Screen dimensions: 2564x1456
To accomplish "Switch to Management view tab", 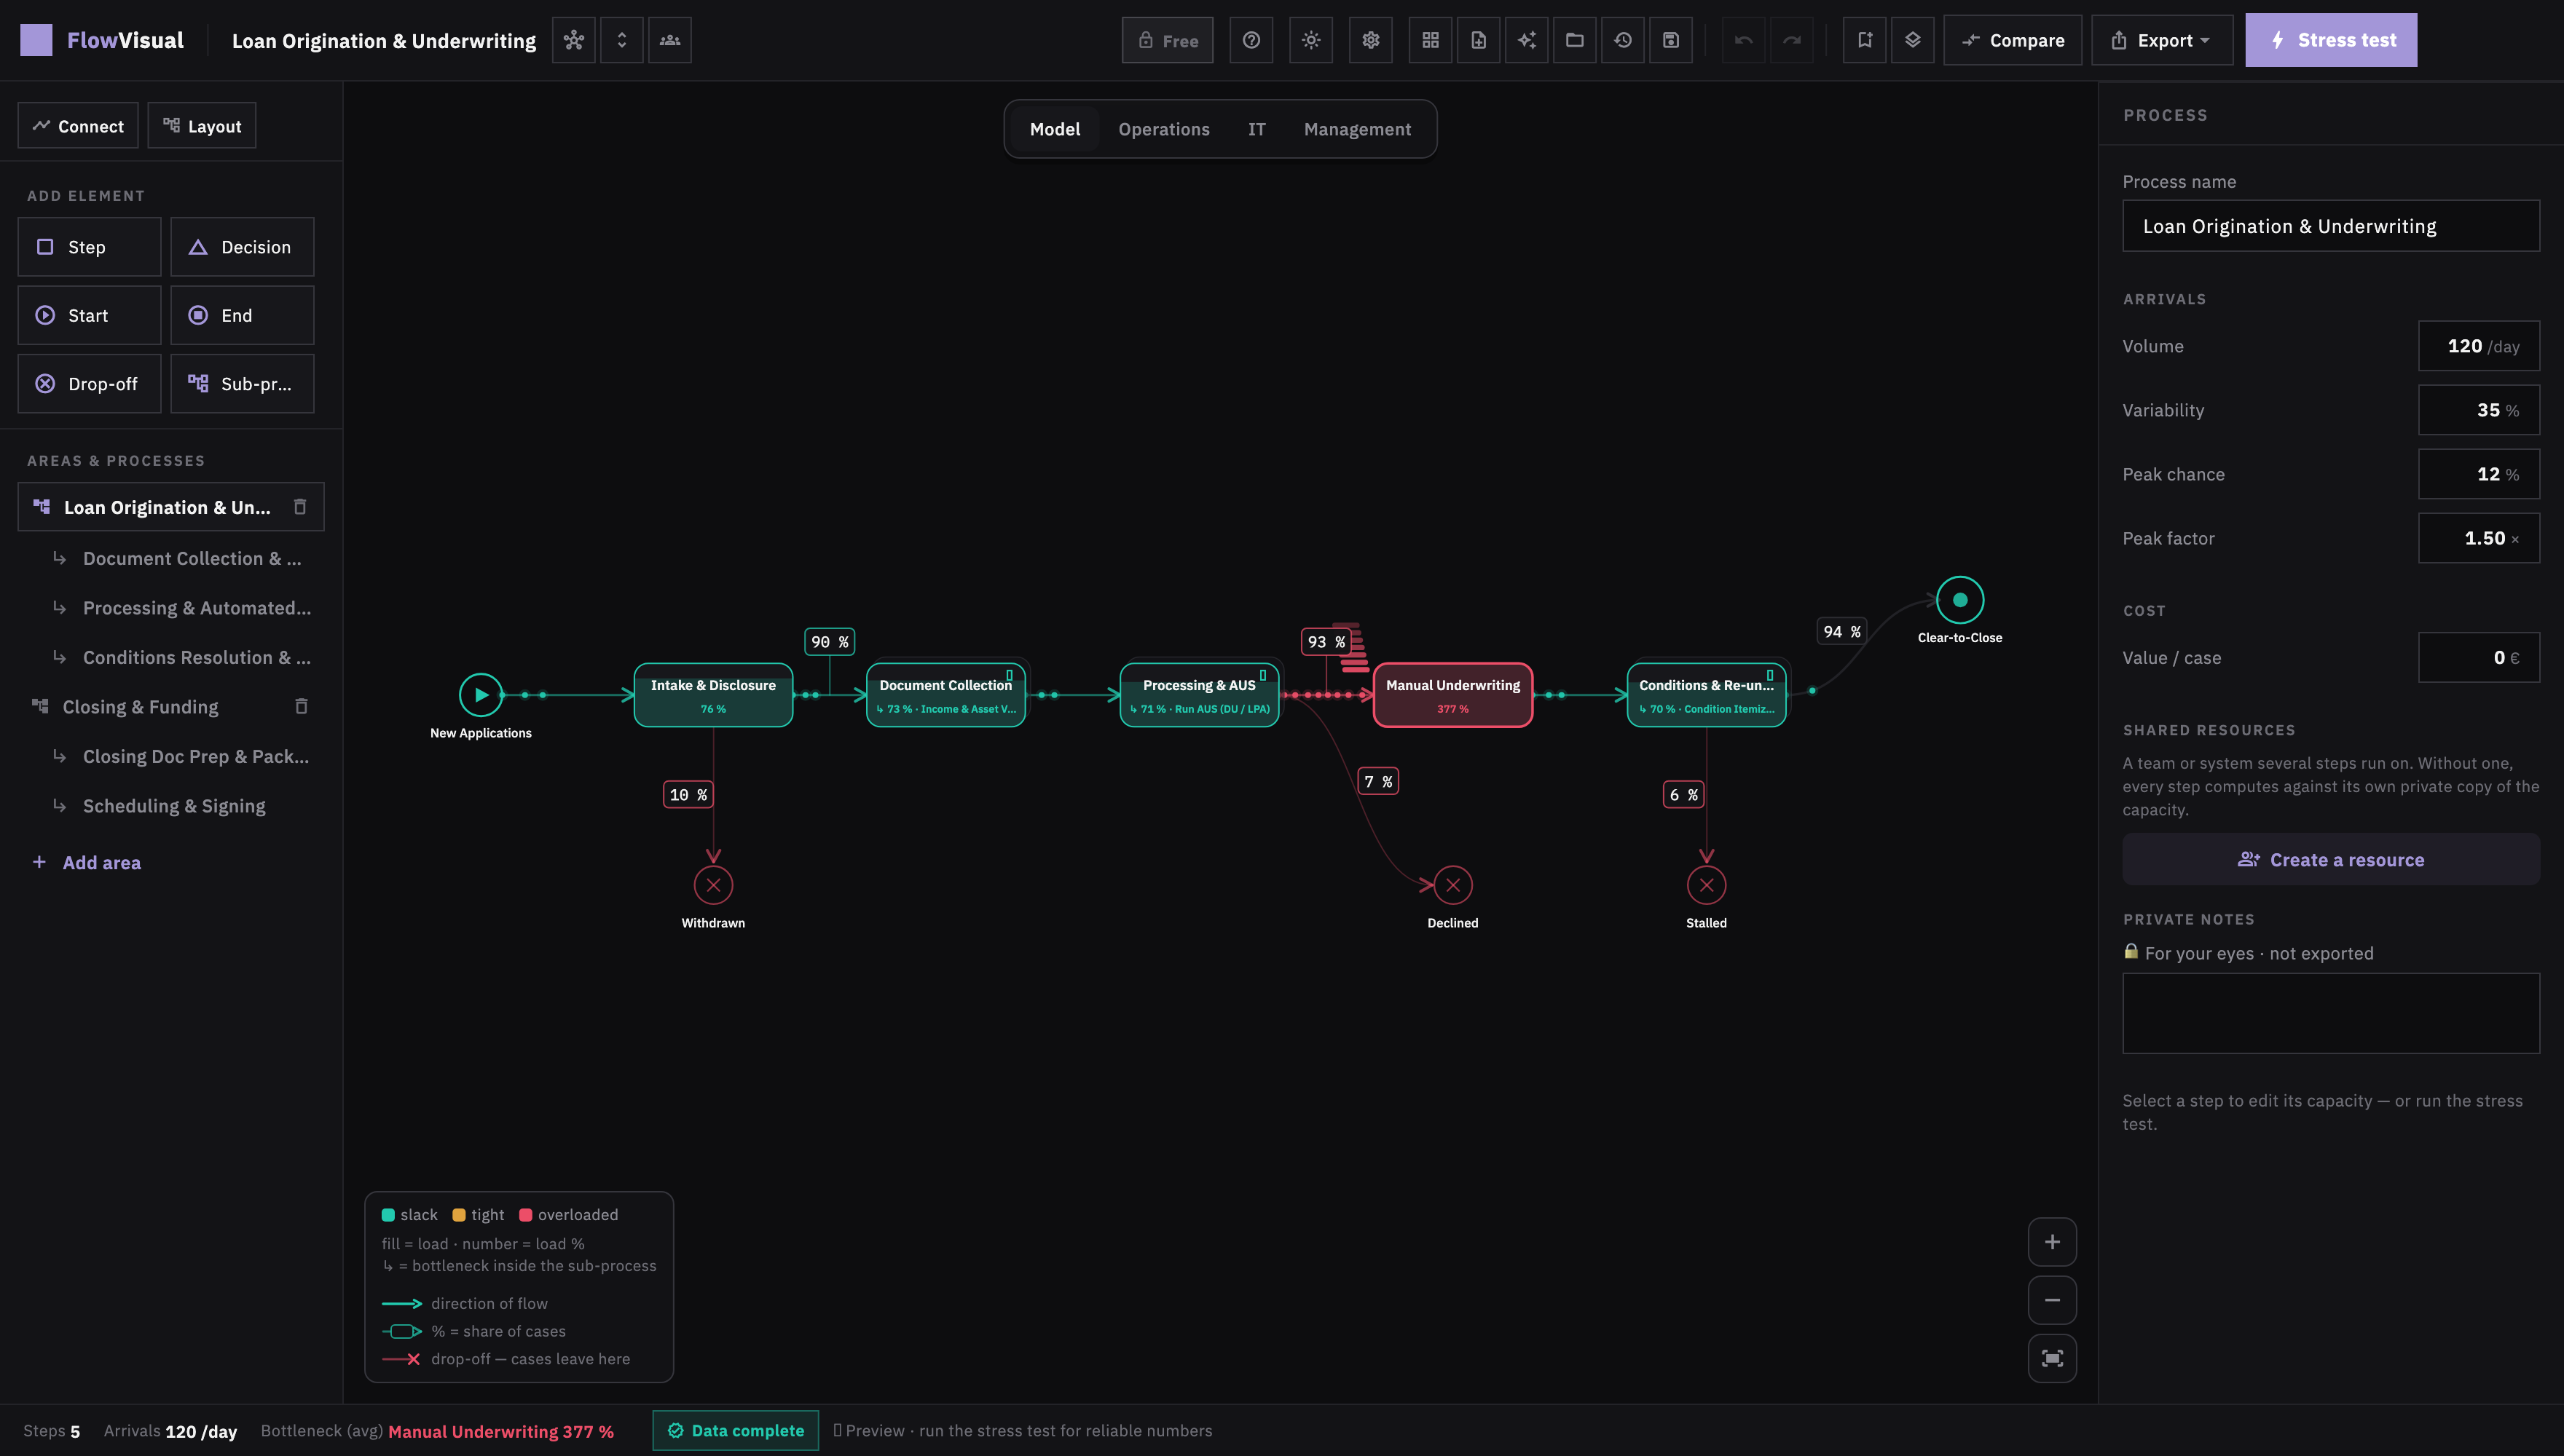I will pyautogui.click(x=1358, y=129).
